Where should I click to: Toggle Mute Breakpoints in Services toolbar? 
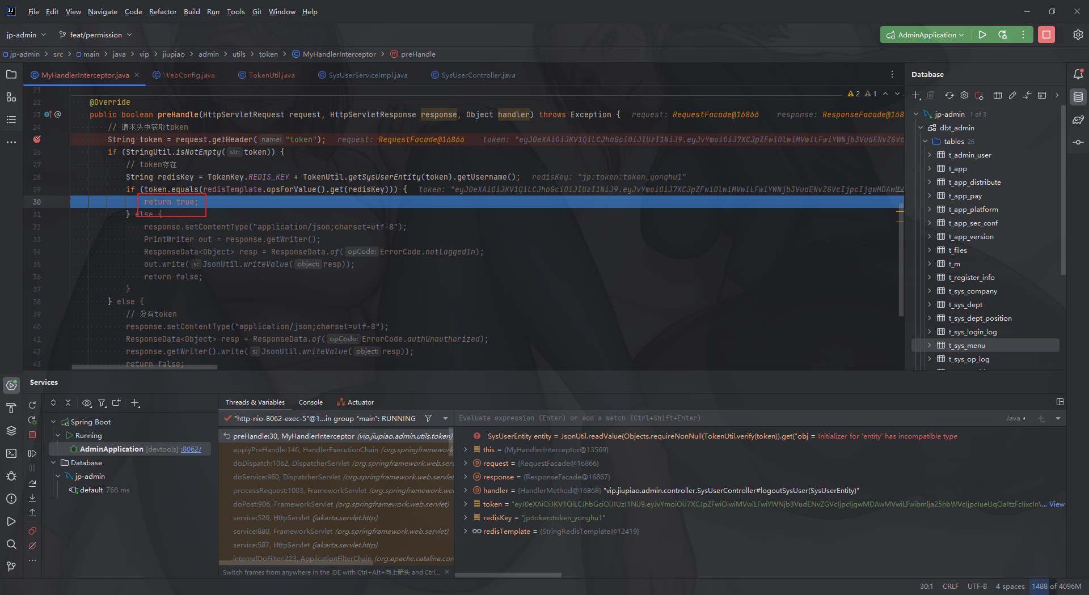pos(32,546)
